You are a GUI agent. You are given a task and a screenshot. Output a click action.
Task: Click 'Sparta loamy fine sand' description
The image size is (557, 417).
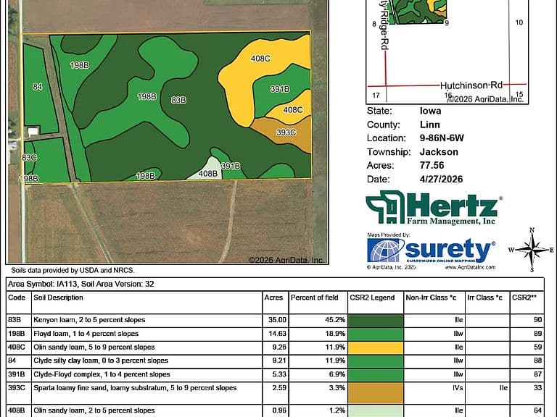point(135,388)
